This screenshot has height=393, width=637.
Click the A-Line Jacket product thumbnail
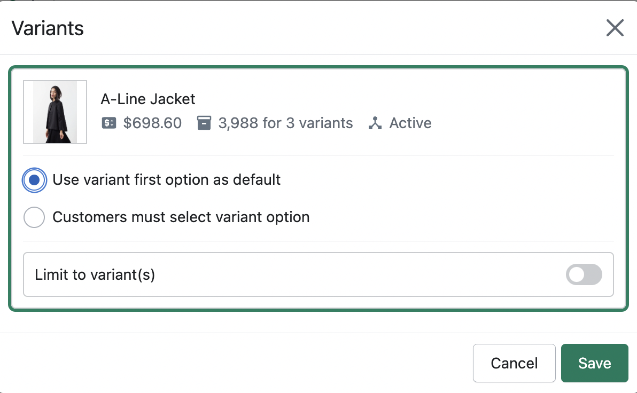click(55, 112)
